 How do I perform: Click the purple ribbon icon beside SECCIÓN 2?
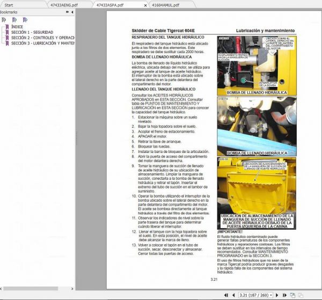click(x=7, y=38)
